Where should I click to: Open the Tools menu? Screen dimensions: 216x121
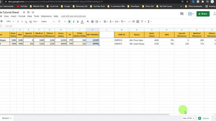click(36, 16)
